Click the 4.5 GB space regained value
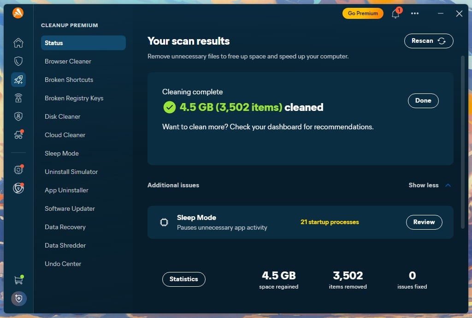The image size is (472, 318). 279,276
